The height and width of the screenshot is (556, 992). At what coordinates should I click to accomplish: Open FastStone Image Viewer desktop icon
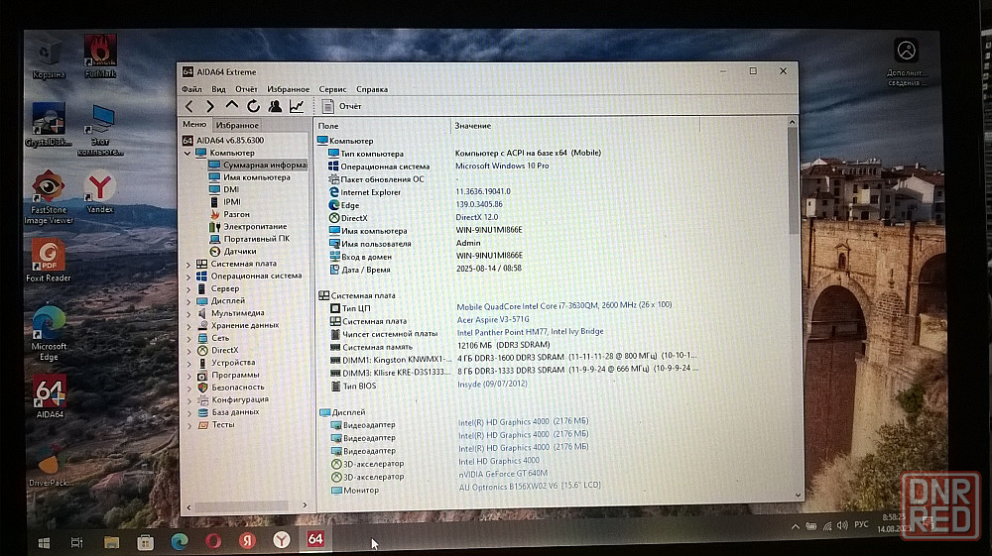pyautogui.click(x=48, y=197)
